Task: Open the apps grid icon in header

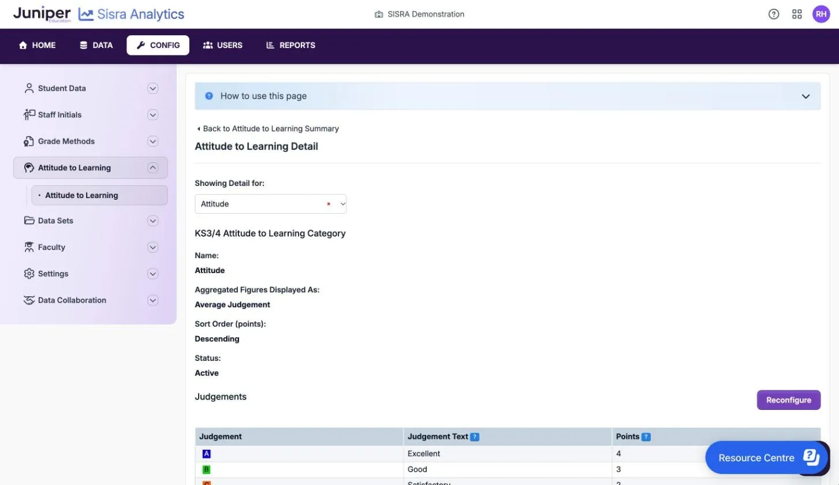Action: coord(797,14)
